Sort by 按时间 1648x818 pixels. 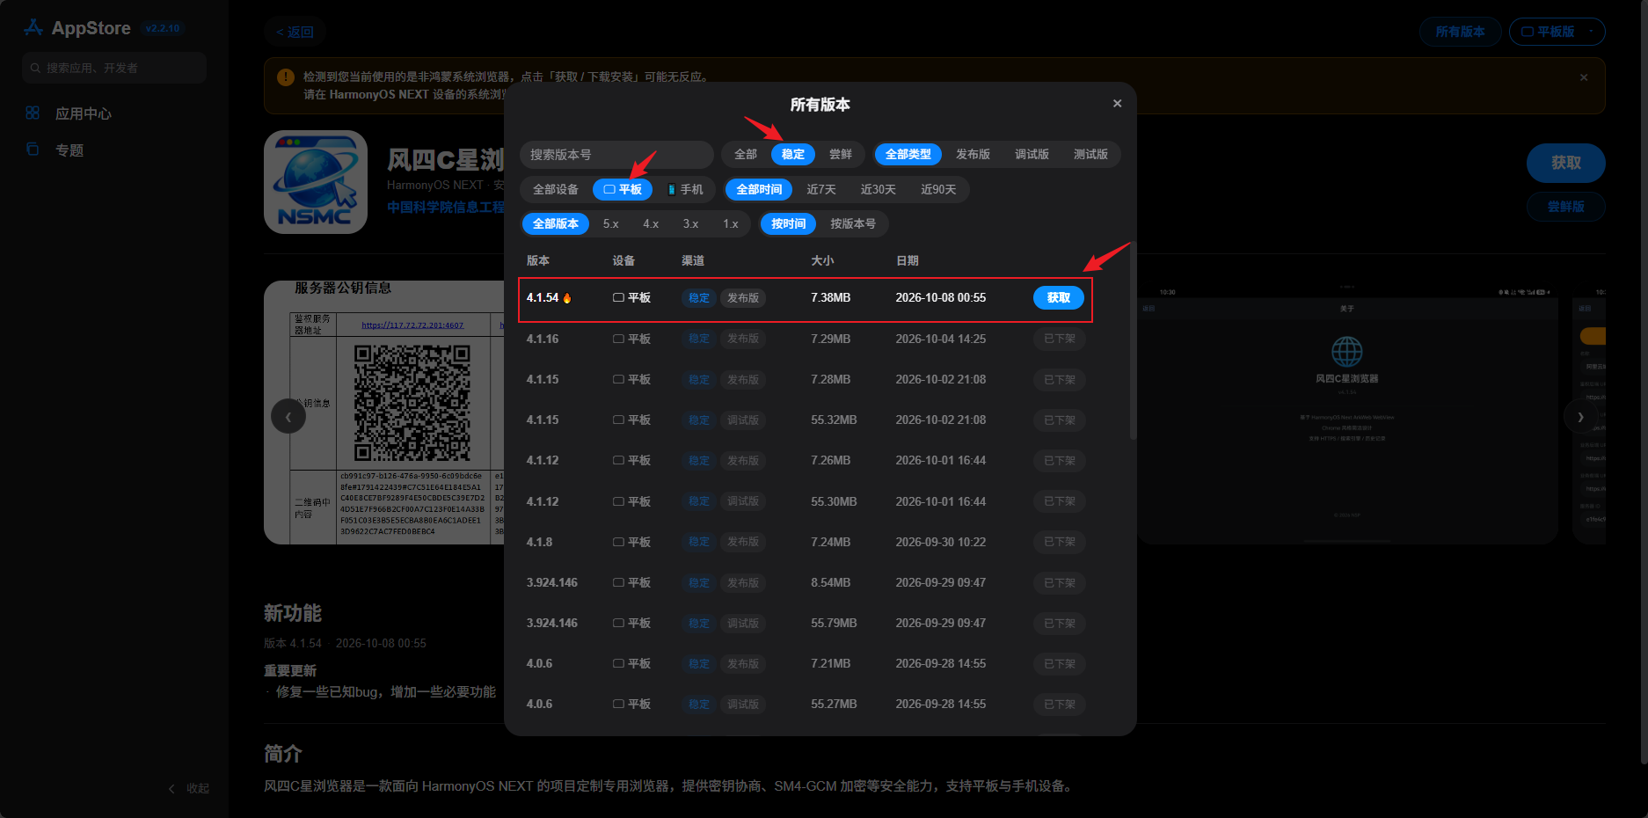pyautogui.click(x=789, y=223)
